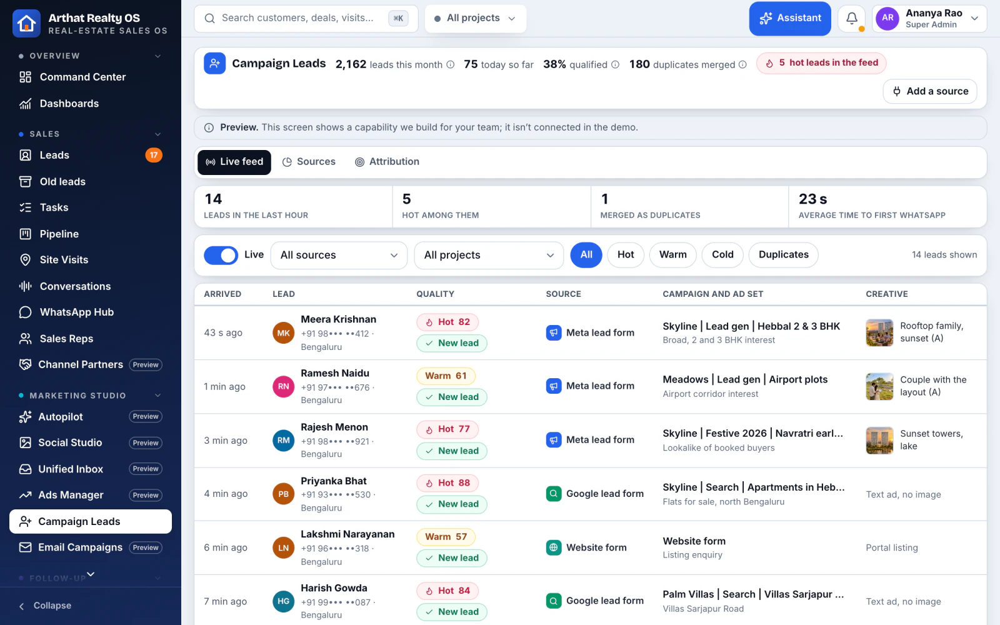Filter the feed by Warm leads
The height and width of the screenshot is (625, 1000).
point(672,255)
